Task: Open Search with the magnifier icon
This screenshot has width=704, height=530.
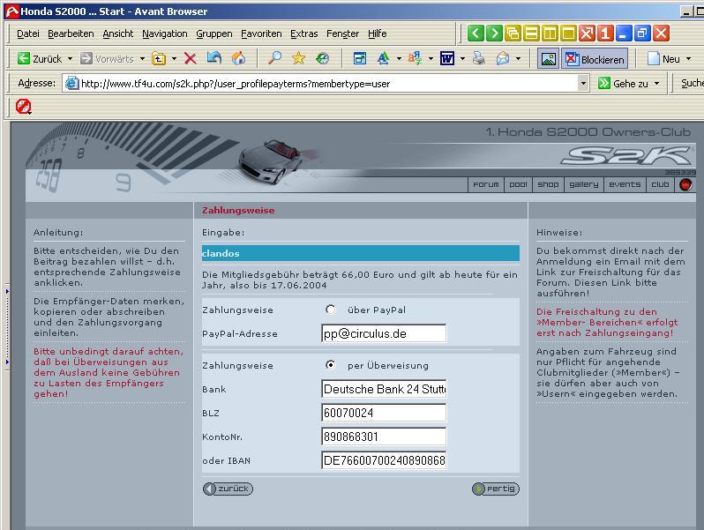Action: 275,59
